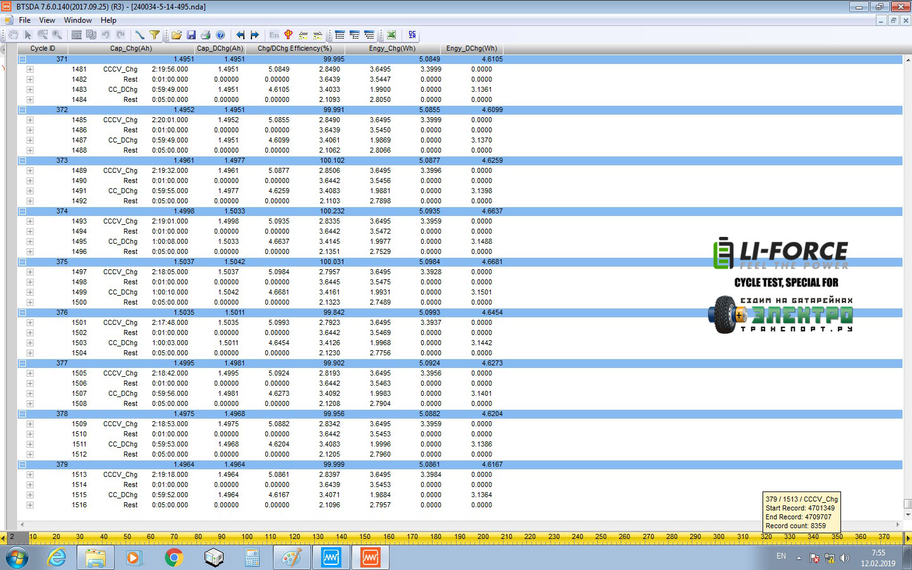The image size is (912, 570).
Task: Click Chg/DChg Efficiency(%) column header
Action: click(x=294, y=48)
